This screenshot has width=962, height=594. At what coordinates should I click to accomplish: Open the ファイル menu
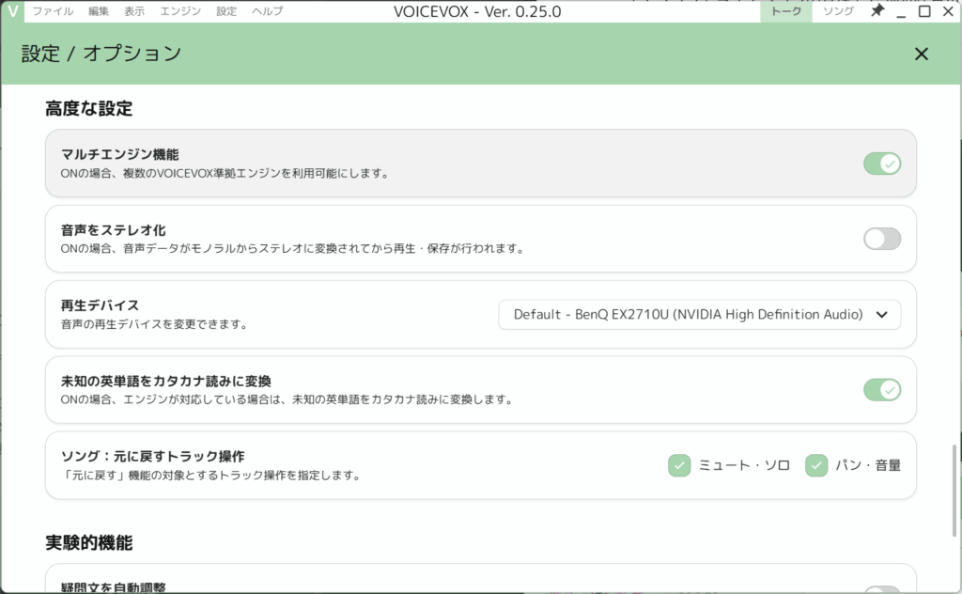click(53, 11)
